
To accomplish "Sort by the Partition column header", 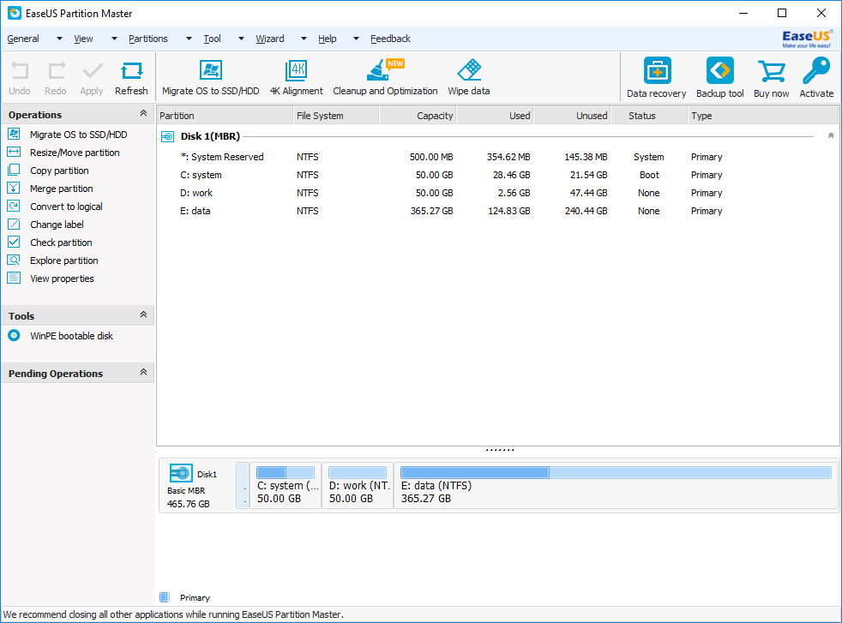I will pos(225,116).
